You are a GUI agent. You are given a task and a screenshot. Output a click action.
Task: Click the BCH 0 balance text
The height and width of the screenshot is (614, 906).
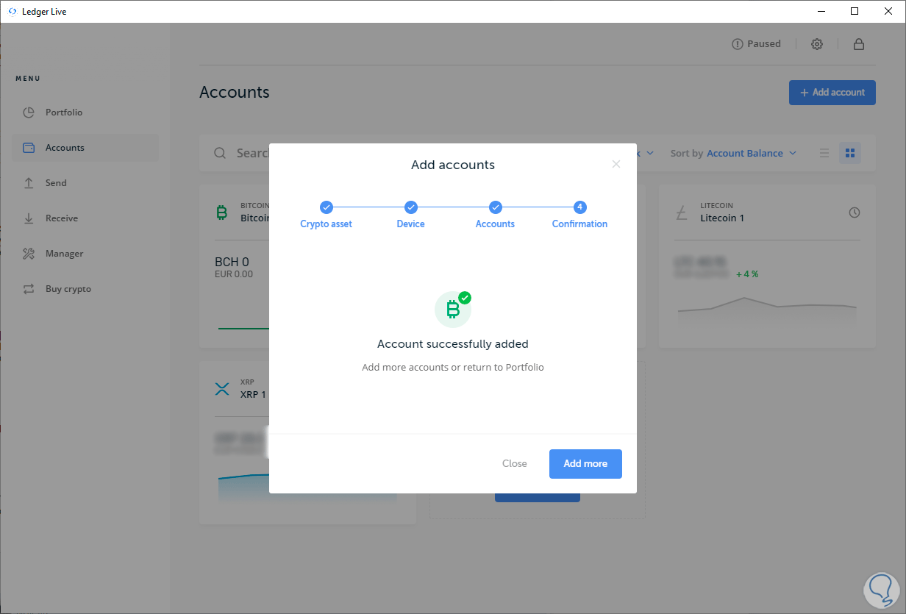pyautogui.click(x=232, y=262)
